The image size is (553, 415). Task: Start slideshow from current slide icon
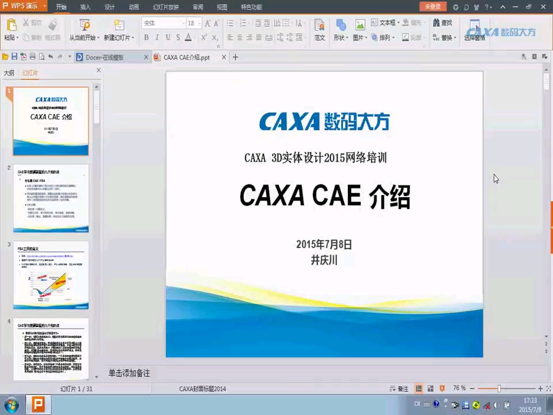click(x=84, y=25)
